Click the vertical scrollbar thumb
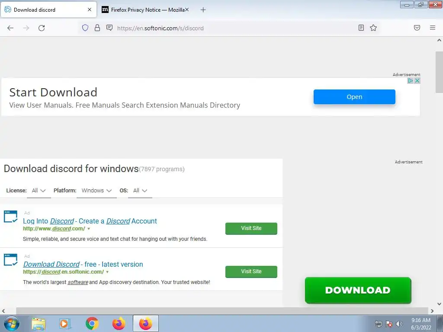This screenshot has width=443, height=332. [439, 72]
